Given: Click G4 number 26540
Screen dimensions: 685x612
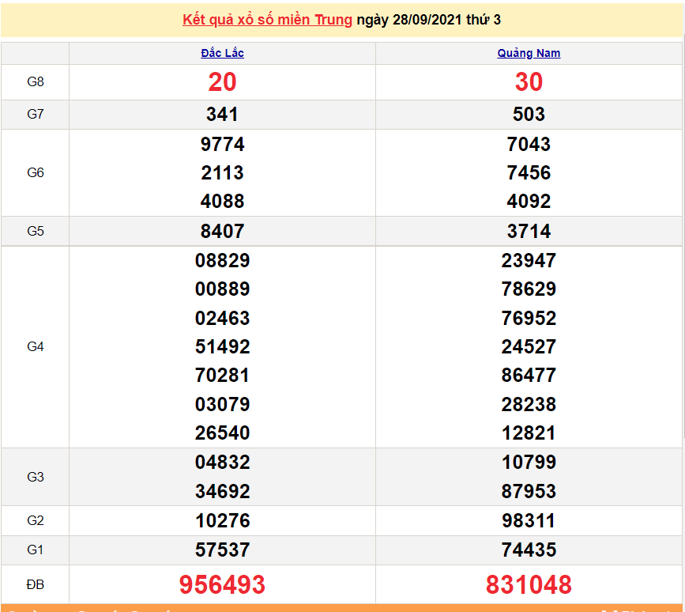Looking at the screenshot, I should coord(222,433).
